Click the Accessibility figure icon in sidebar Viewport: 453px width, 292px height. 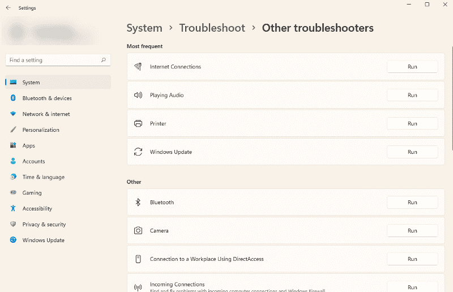[13, 209]
